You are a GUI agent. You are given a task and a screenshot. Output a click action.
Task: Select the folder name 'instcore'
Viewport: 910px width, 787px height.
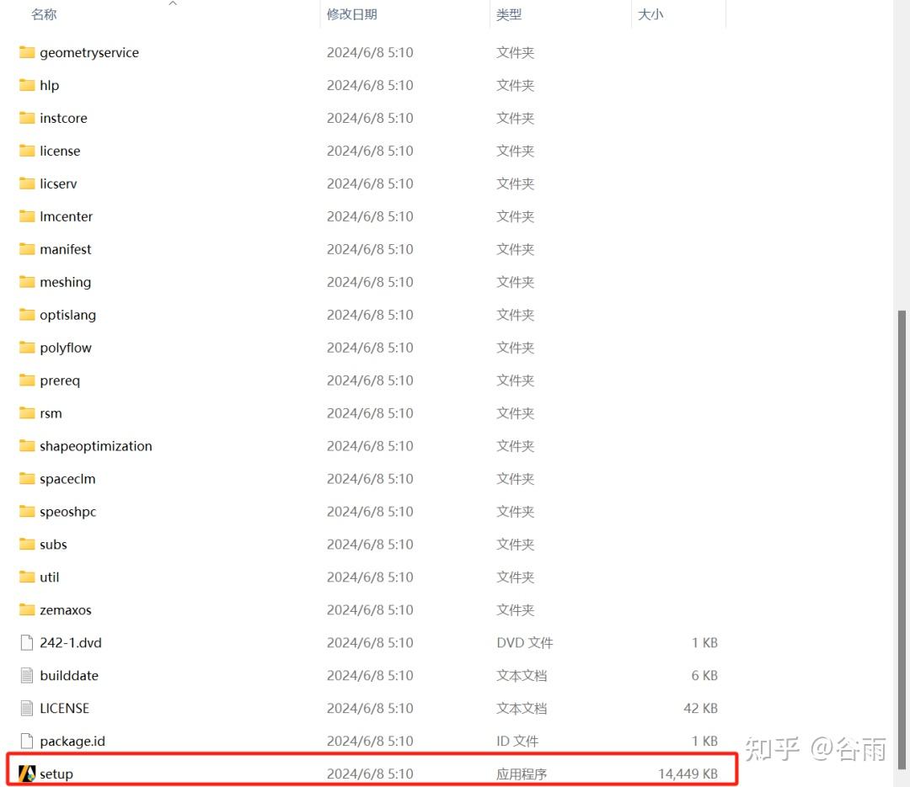click(63, 118)
